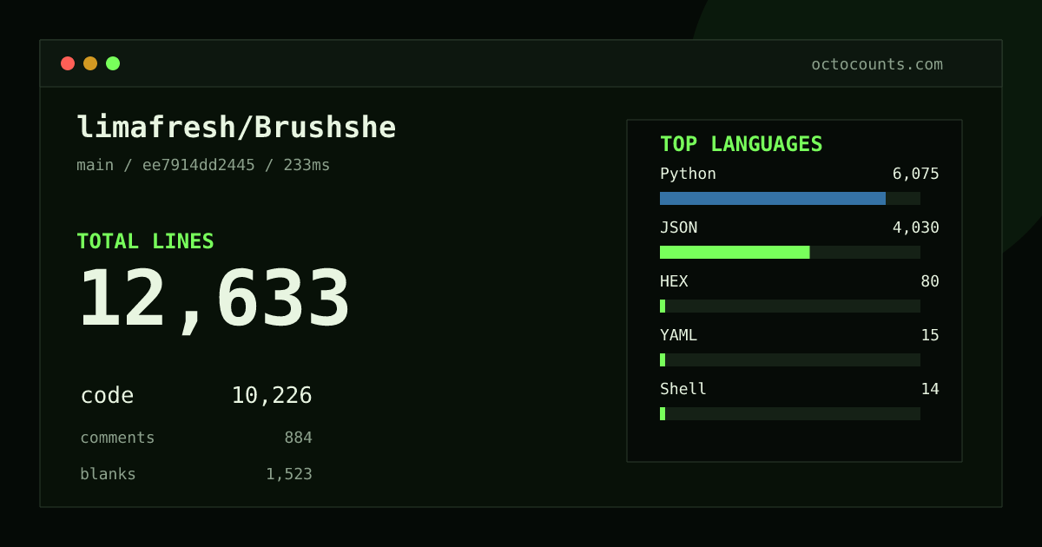Click the TOTAL LINES heading
This screenshot has width=1042, height=547.
point(145,241)
